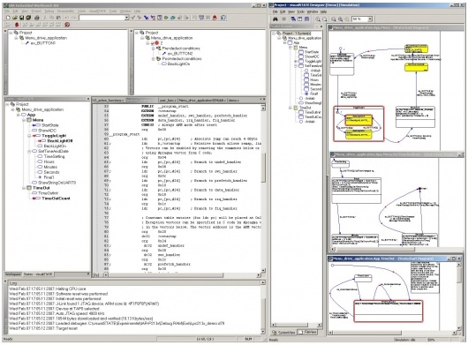Collapse the TimeOut node in States tree
This screenshot has width=468, height=345.
(24, 188)
